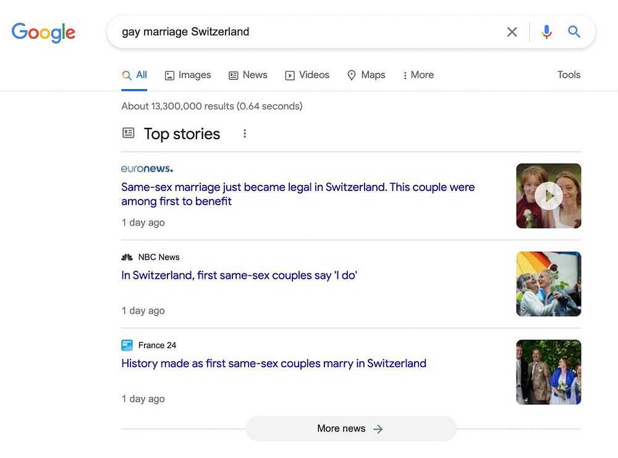Open Top stories three-dot options
Viewport: 618px width, 458px height.
pyautogui.click(x=245, y=134)
